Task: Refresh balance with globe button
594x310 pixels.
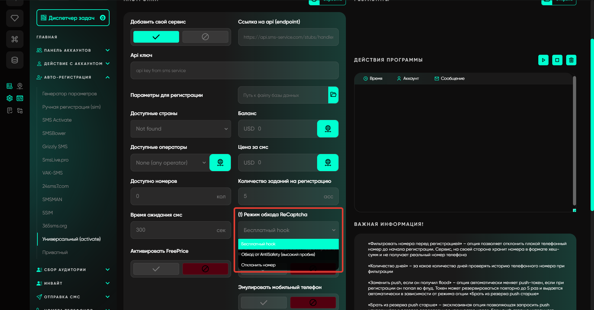Action: tap(328, 129)
